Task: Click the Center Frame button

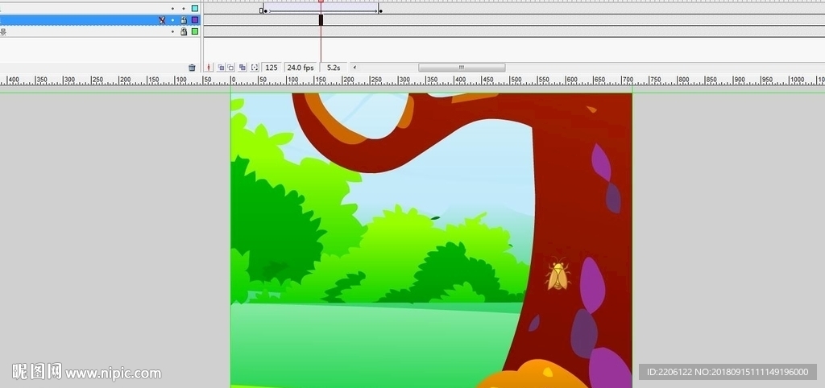Action: tap(209, 68)
